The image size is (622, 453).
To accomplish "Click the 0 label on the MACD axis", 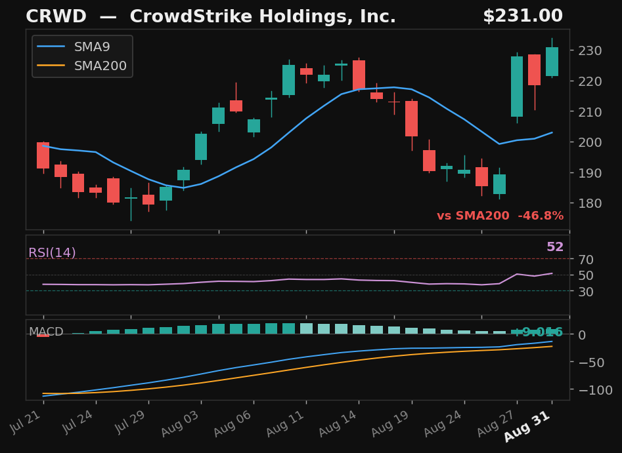I will click(582, 335).
